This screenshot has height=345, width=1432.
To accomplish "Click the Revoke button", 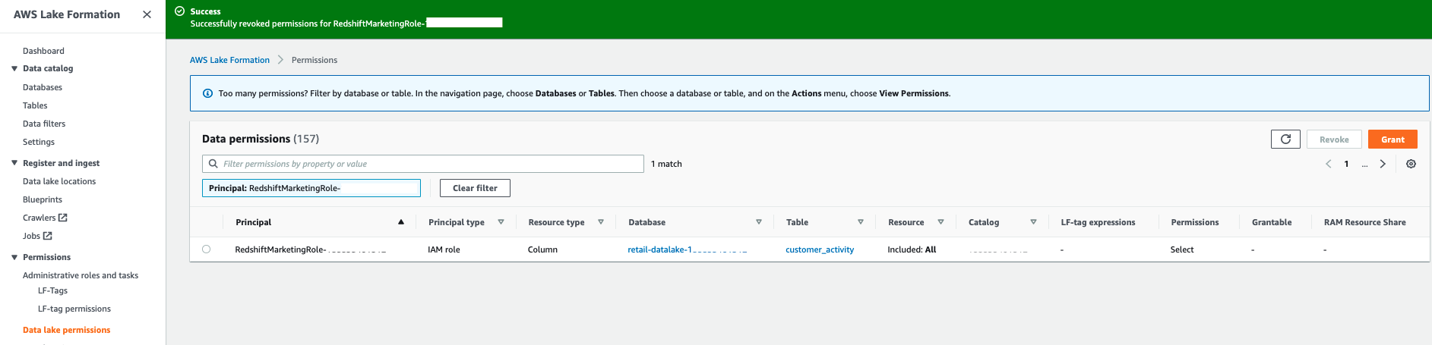I will point(1334,140).
